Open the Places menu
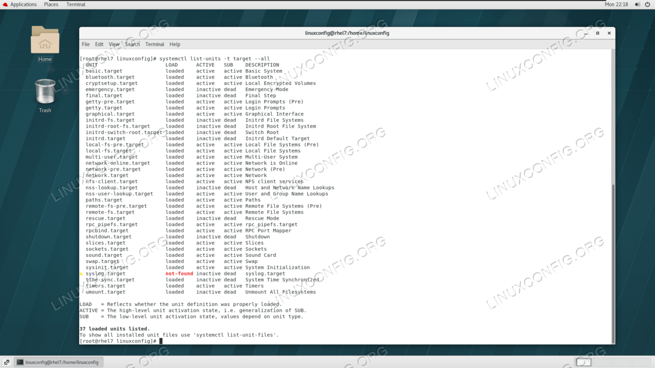This screenshot has width=655, height=368. coord(51,4)
